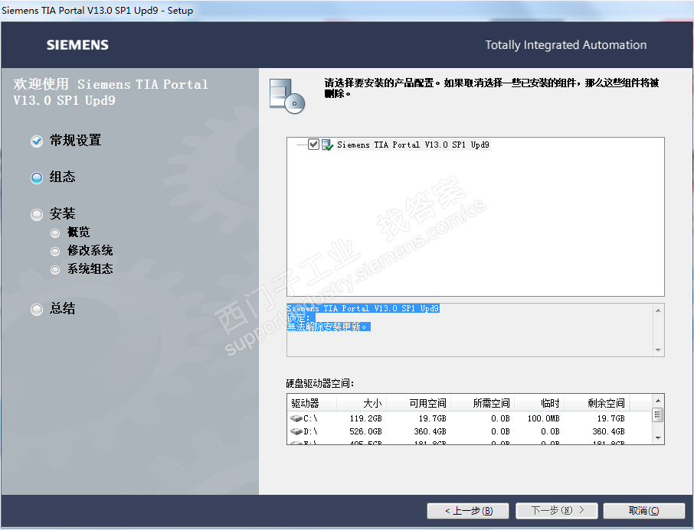Click the 总结 step label
This screenshot has width=694, height=530.
point(62,308)
